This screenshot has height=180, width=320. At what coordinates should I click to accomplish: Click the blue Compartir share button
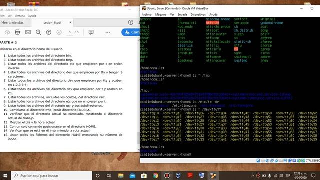pos(131,32)
